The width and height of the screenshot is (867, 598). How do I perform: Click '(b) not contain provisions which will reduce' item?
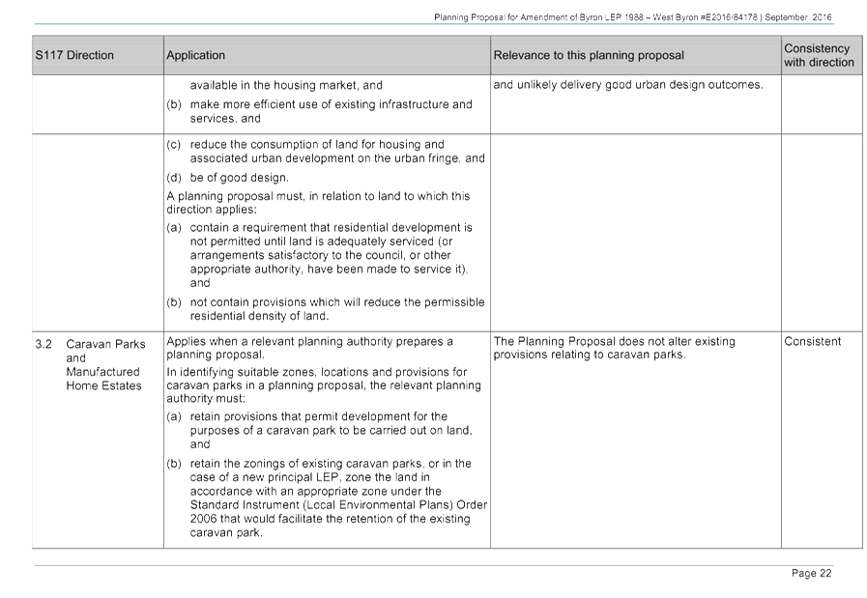coord(326,309)
